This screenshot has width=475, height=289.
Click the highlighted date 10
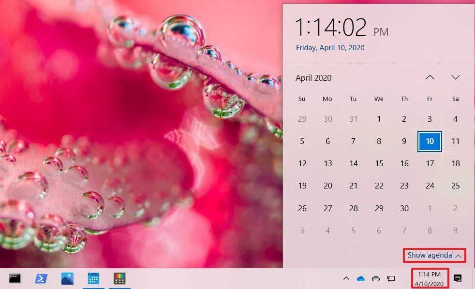pyautogui.click(x=430, y=141)
